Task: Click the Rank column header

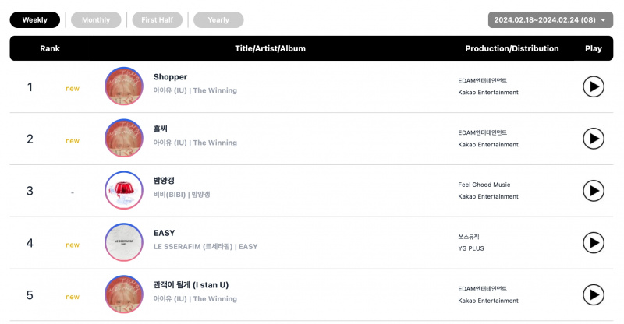Action: coord(50,48)
